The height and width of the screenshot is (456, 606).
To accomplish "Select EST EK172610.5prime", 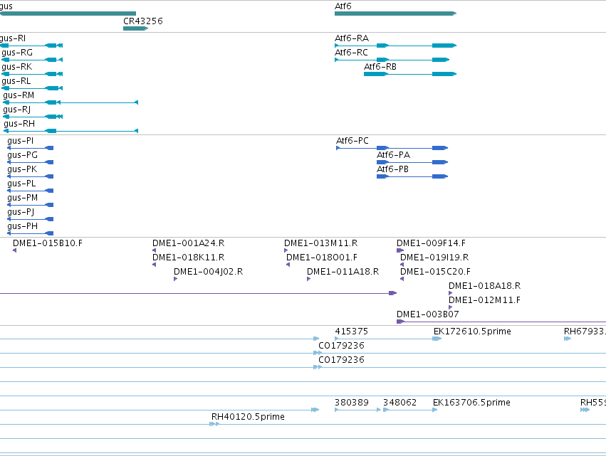I will pos(437,339).
